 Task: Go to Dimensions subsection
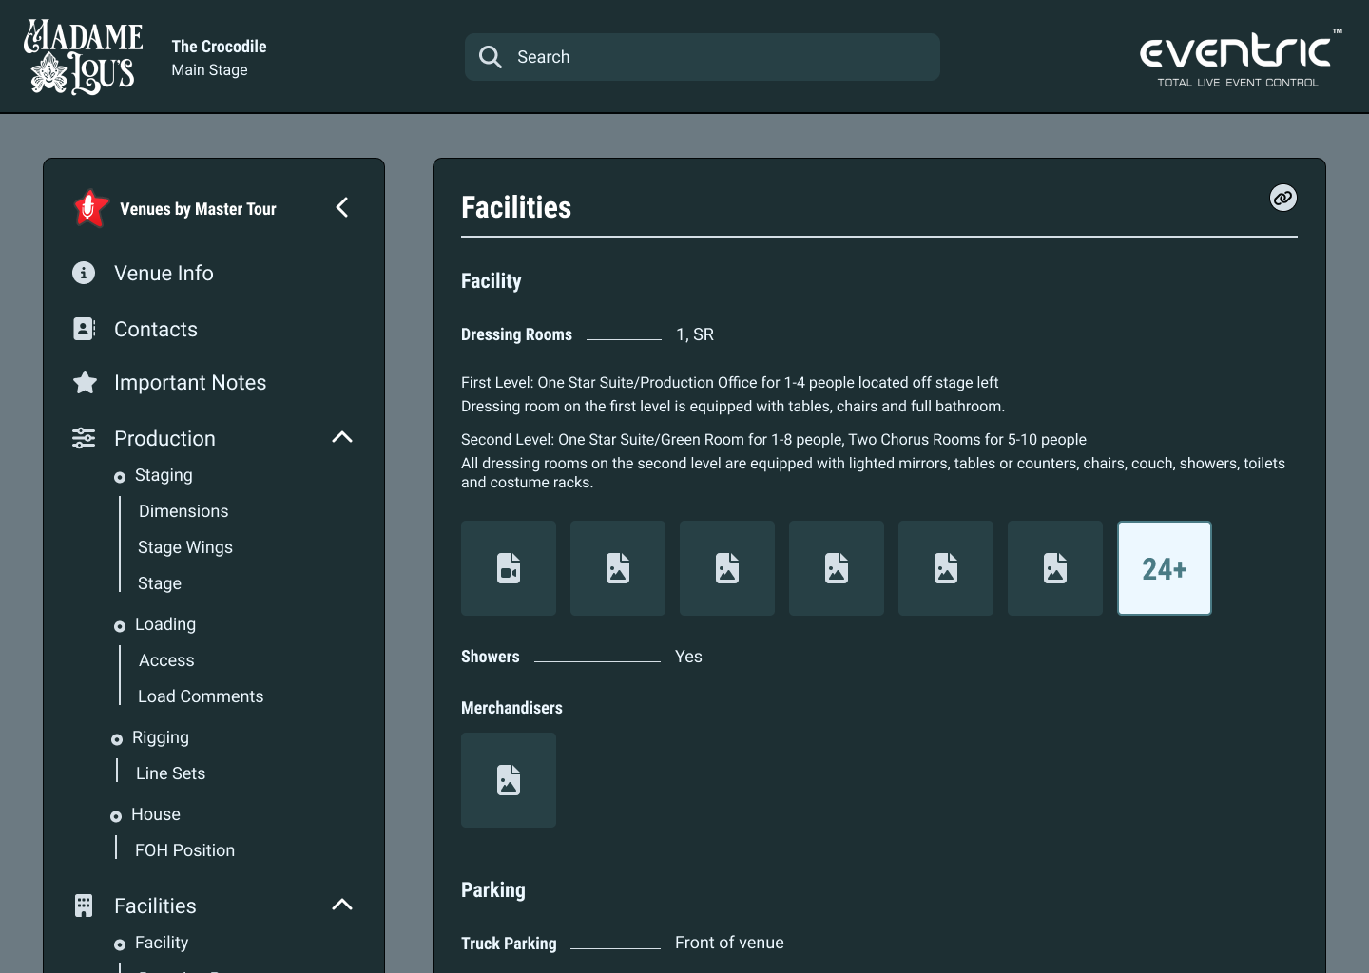183,511
